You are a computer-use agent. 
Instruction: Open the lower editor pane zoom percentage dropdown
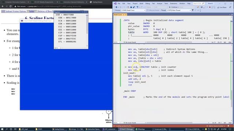pos(117,123)
